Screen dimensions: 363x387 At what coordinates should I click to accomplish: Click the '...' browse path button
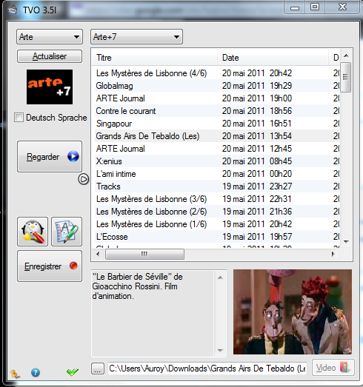tap(97, 369)
